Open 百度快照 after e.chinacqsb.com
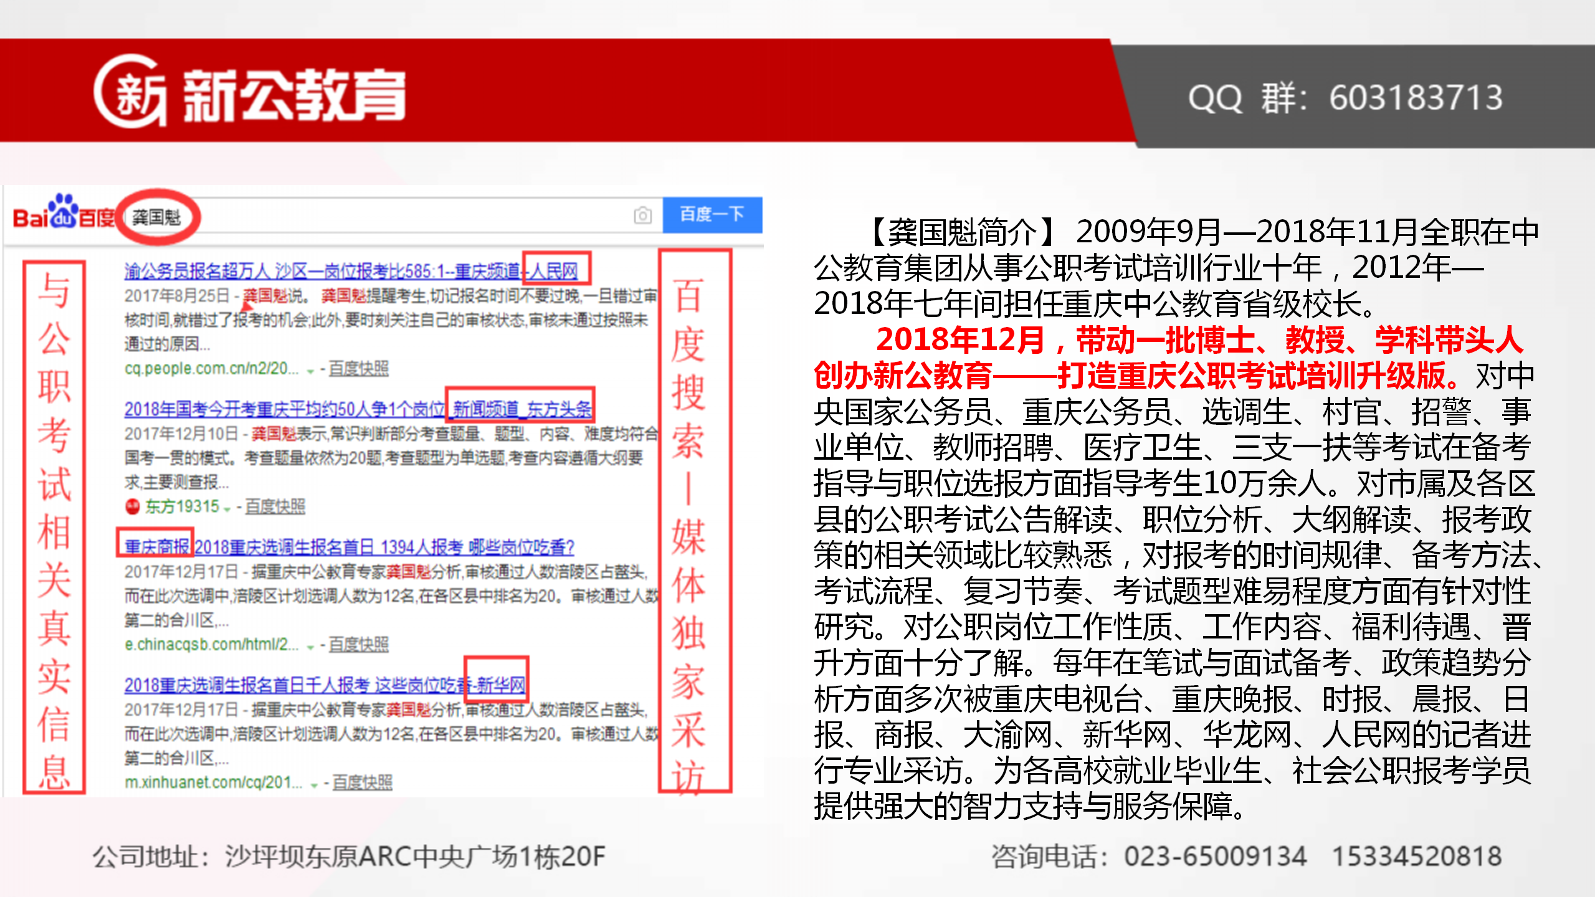The width and height of the screenshot is (1595, 897). point(358,645)
